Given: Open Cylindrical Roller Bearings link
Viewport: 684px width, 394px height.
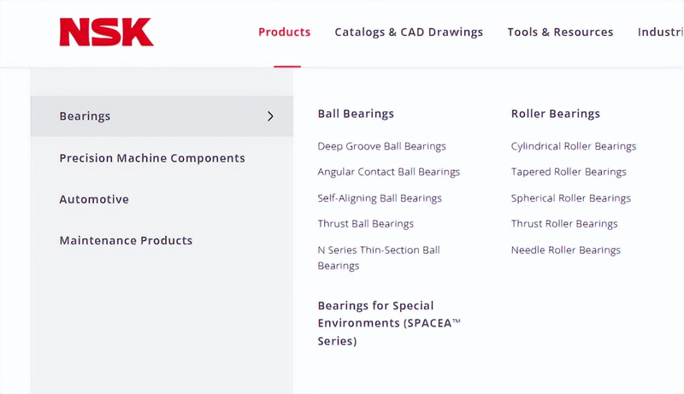Looking at the screenshot, I should click(x=573, y=146).
